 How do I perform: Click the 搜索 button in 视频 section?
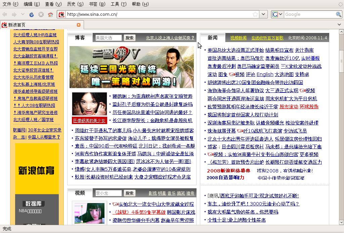pyautogui.click(x=129, y=193)
